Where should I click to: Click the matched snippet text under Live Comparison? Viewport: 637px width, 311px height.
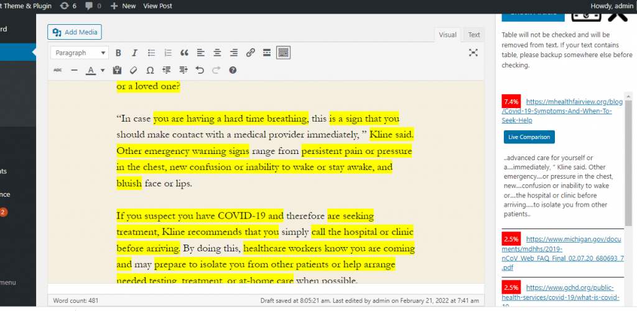(559, 186)
